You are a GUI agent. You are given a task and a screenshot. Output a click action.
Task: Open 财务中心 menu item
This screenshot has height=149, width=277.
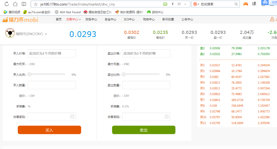pyautogui.click(x=91, y=19)
